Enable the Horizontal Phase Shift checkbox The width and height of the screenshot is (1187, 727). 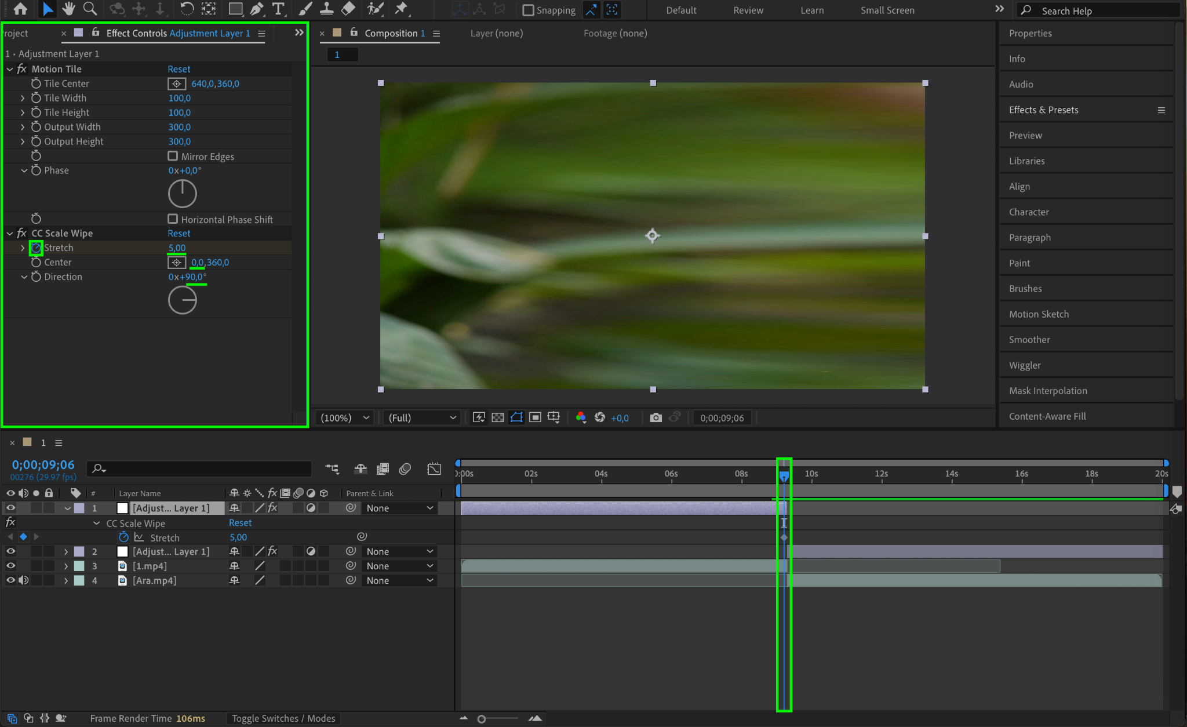tap(173, 219)
